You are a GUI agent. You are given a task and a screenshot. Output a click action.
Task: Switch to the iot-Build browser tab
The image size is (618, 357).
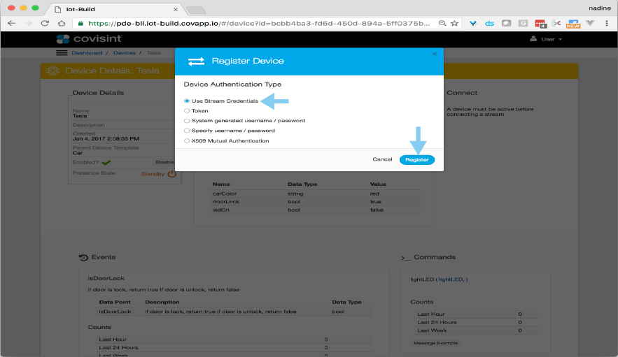click(x=115, y=8)
